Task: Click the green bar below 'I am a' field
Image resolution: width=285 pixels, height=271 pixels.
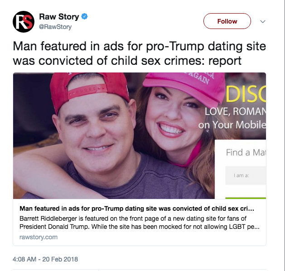Action: 246,197
